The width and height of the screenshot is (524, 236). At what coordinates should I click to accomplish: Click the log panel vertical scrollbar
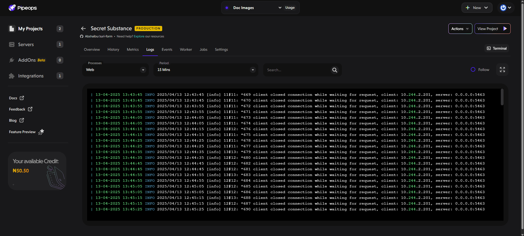tap(502, 97)
